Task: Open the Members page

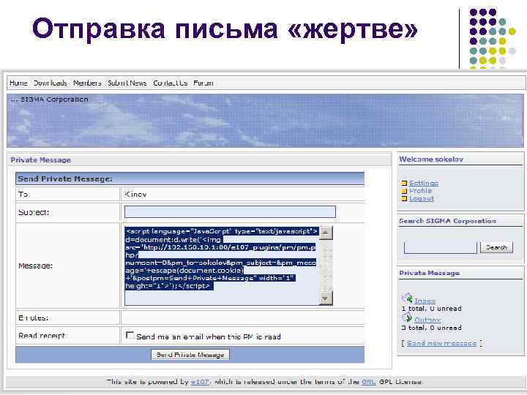Action: [x=87, y=83]
